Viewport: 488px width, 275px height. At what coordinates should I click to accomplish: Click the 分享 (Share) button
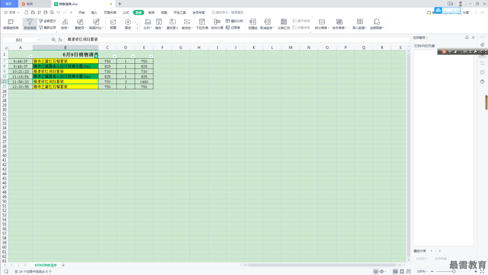click(464, 12)
